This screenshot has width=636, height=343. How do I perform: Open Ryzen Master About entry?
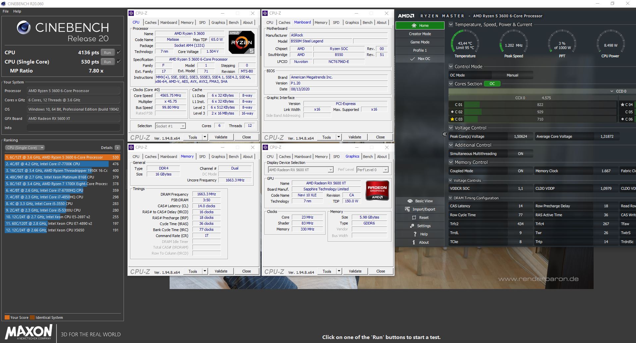[420, 242]
